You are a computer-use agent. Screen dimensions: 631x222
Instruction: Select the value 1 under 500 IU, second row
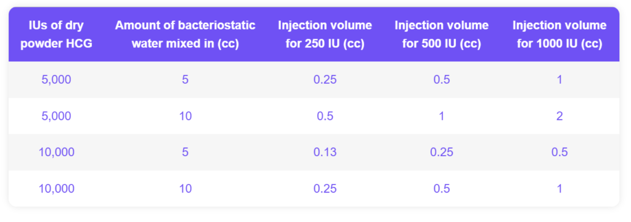[442, 116]
